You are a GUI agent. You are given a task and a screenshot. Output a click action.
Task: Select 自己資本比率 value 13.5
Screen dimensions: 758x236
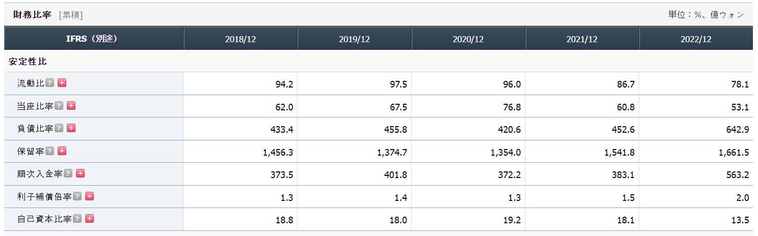[x=740, y=220]
